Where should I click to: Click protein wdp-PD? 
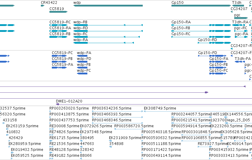(x=82, y=62)
